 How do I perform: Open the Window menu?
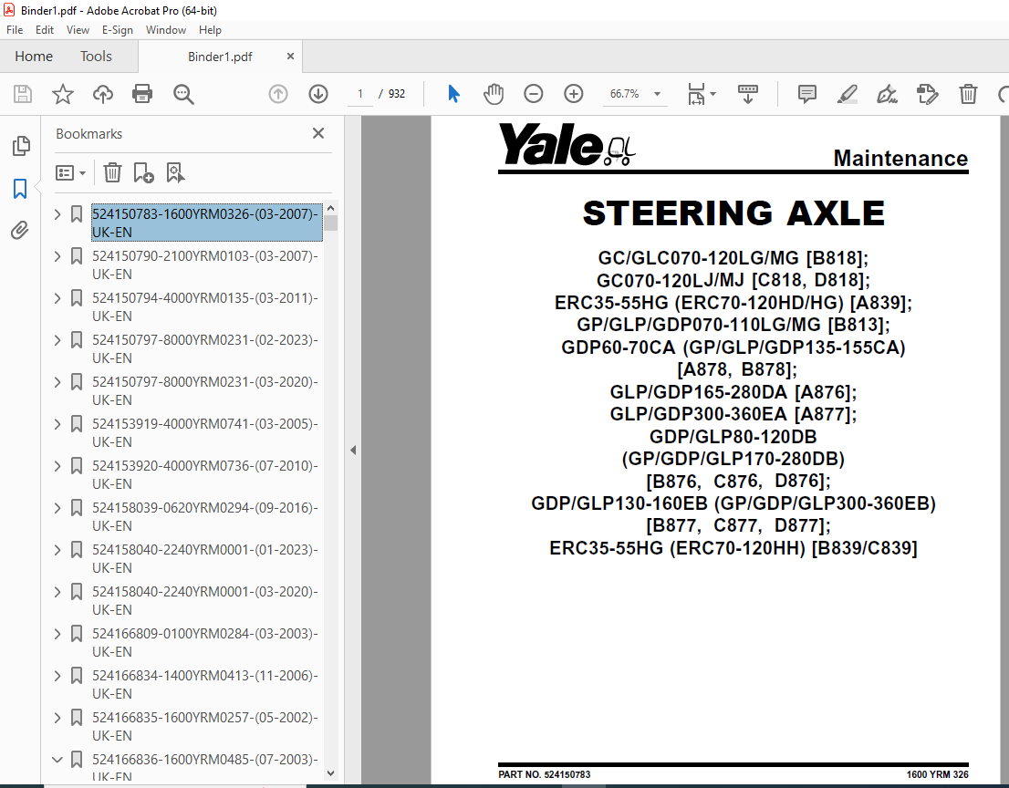click(165, 29)
